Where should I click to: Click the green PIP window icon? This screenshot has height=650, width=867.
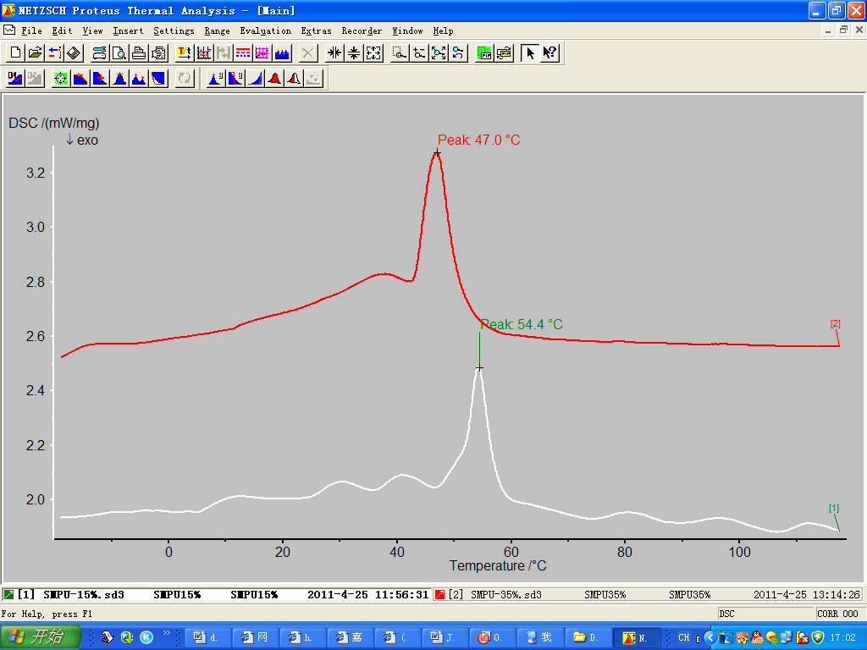tap(484, 53)
